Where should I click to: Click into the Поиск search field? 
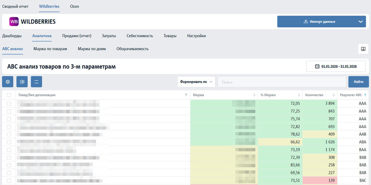click(x=282, y=82)
